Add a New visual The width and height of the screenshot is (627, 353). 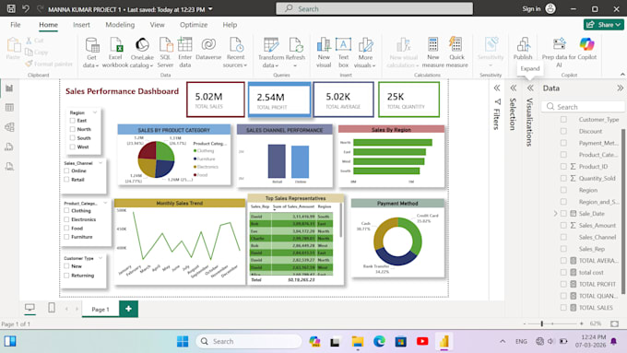coord(324,53)
